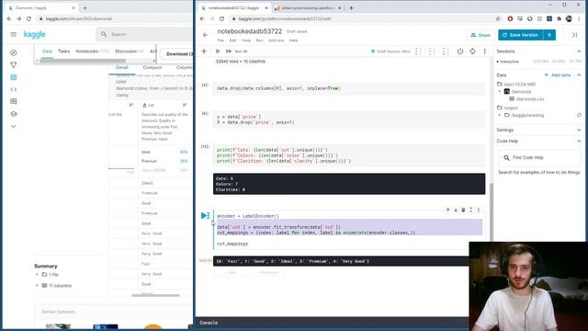588x331 pixels.
Task: Click the Save Version button
Action: (521, 35)
